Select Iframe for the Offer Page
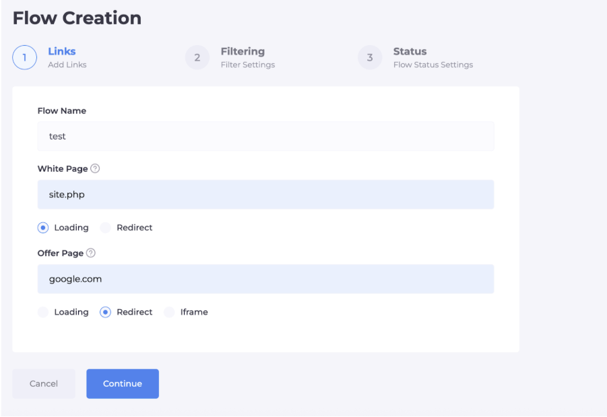The image size is (607, 417). click(170, 312)
